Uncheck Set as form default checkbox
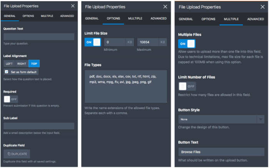This screenshot has height=168, width=269. (x=7, y=72)
